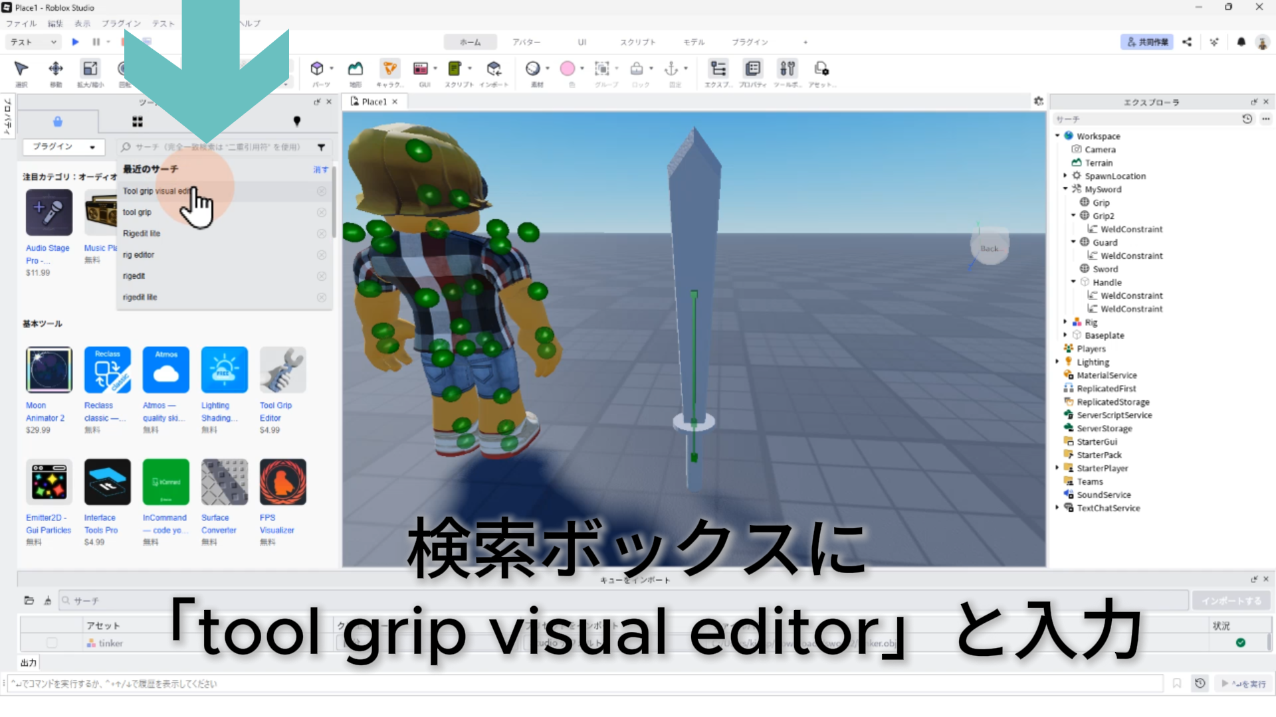The image size is (1276, 717).
Task: Collapse the MySword tree node
Action: click(x=1065, y=189)
